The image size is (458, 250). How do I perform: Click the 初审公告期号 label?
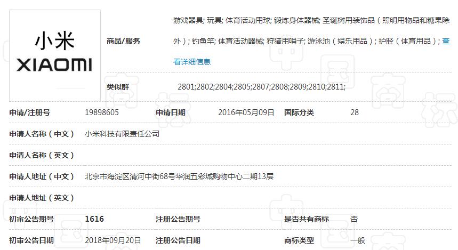point(31,219)
